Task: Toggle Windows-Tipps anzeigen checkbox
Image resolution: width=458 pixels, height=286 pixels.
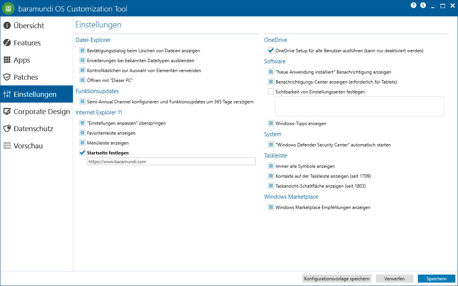Action: pyautogui.click(x=271, y=123)
